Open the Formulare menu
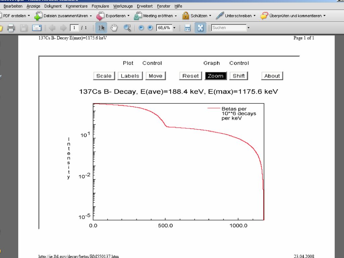The width and height of the screenshot is (344, 258). click(100, 6)
